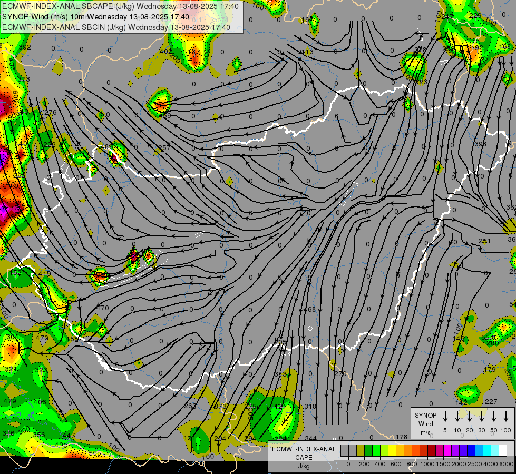Viewport: 516px width, 474px height.
Task: Click the map value 304
Action: point(13,337)
